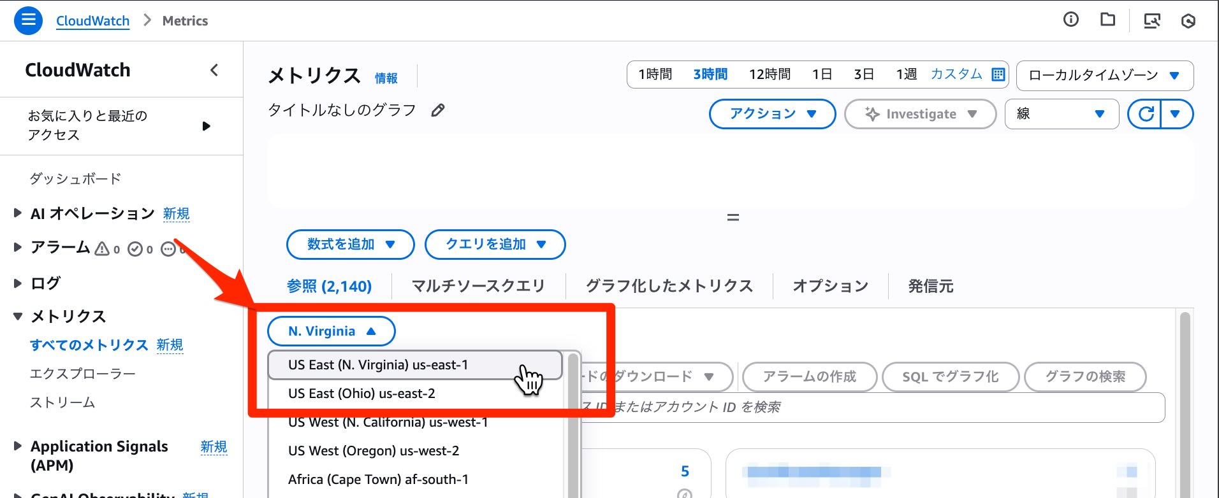Expand お気に入りと最近のアクセス section
The width and height of the screenshot is (1219, 498).
point(205,126)
